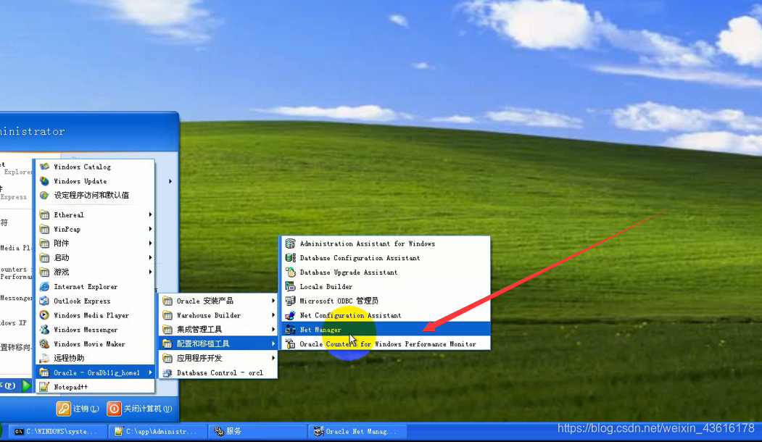Click the Database Upgrade Assistant icon
This screenshot has height=442, width=762.
pos(291,272)
